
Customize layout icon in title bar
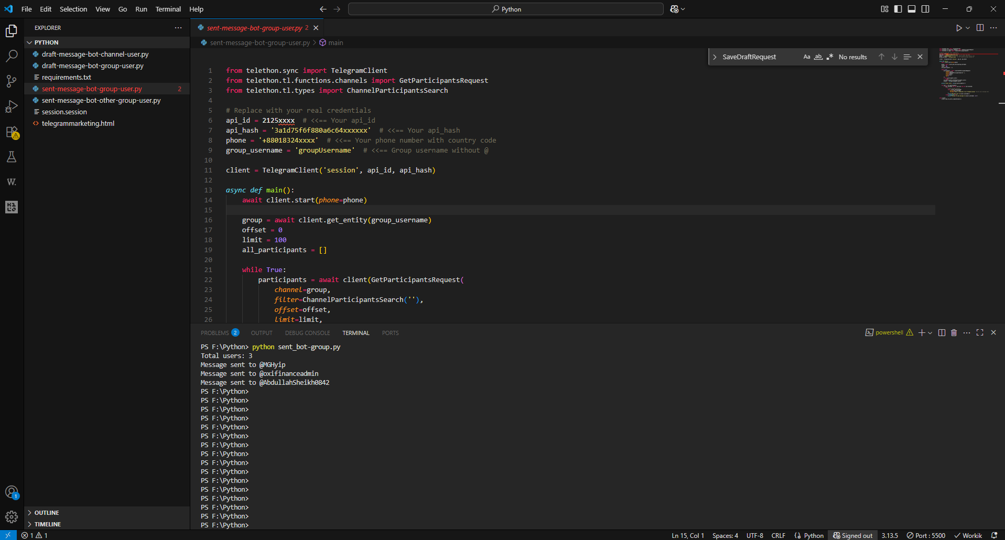coord(884,9)
